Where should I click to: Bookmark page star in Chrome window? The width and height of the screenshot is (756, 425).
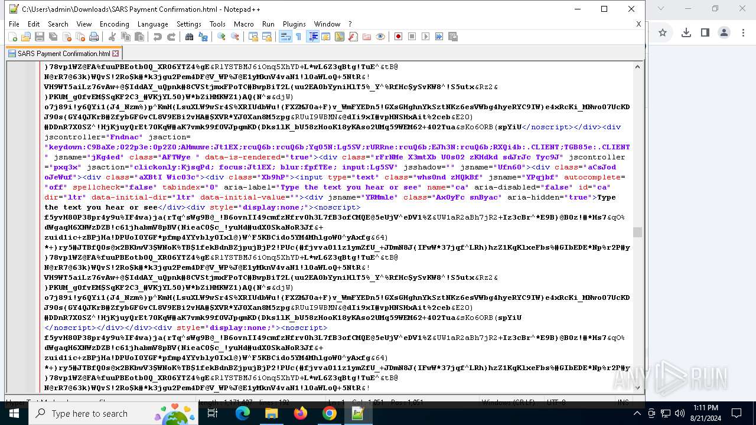pyautogui.click(x=663, y=32)
